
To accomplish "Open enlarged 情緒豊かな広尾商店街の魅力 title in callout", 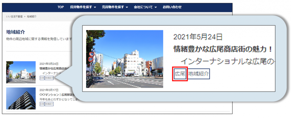I will pyautogui.click(x=223, y=49).
